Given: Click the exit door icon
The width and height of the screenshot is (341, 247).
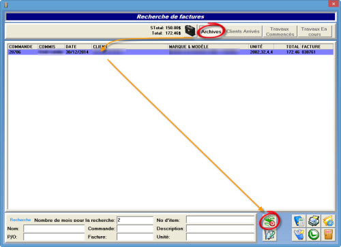Looking at the screenshot, I should point(328,235).
